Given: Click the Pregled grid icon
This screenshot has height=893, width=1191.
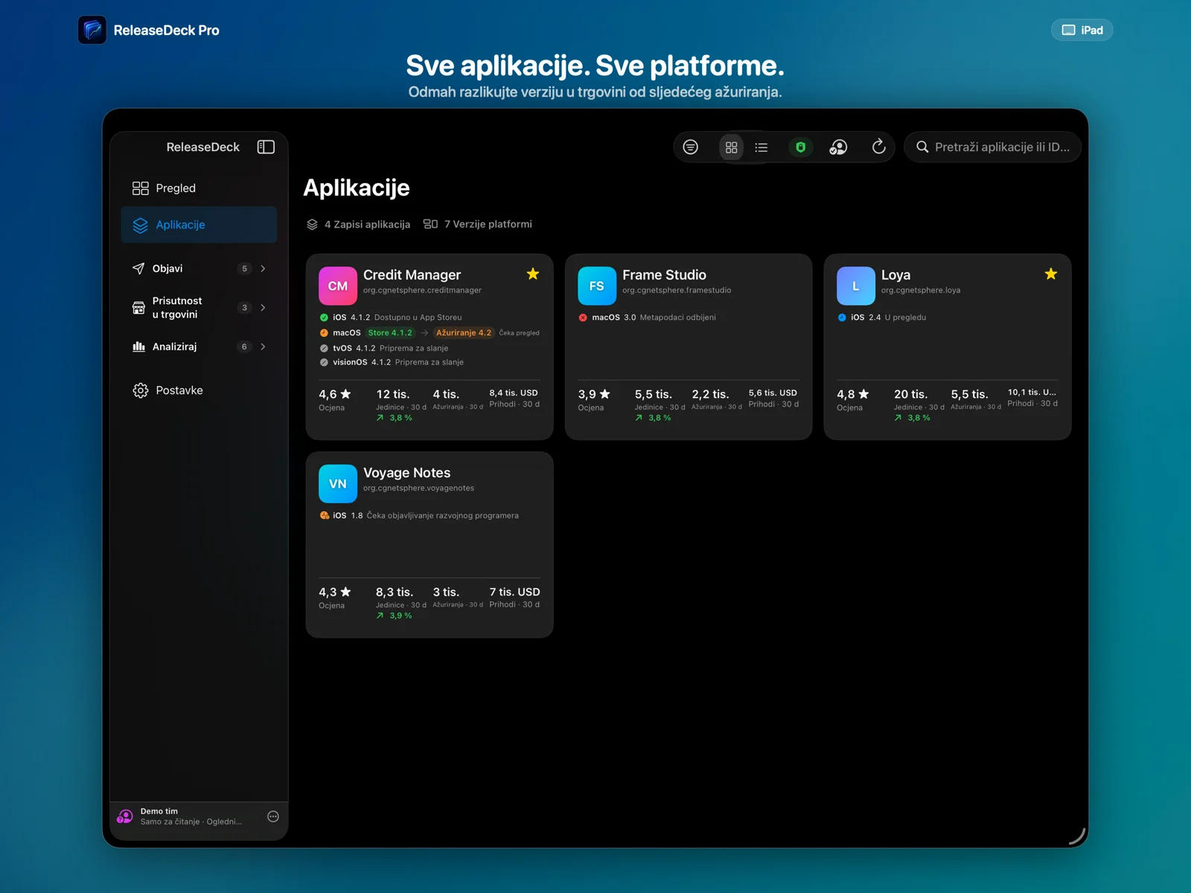Looking at the screenshot, I should coord(140,188).
